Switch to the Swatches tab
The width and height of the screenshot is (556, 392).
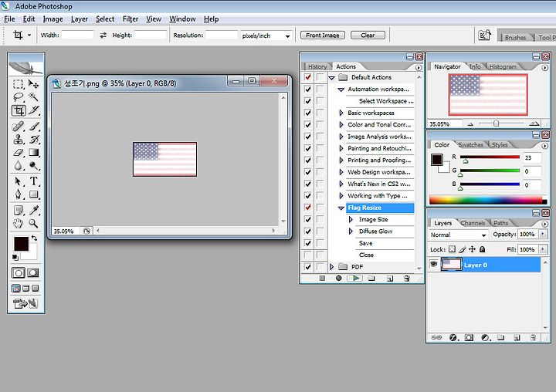pyautogui.click(x=470, y=144)
